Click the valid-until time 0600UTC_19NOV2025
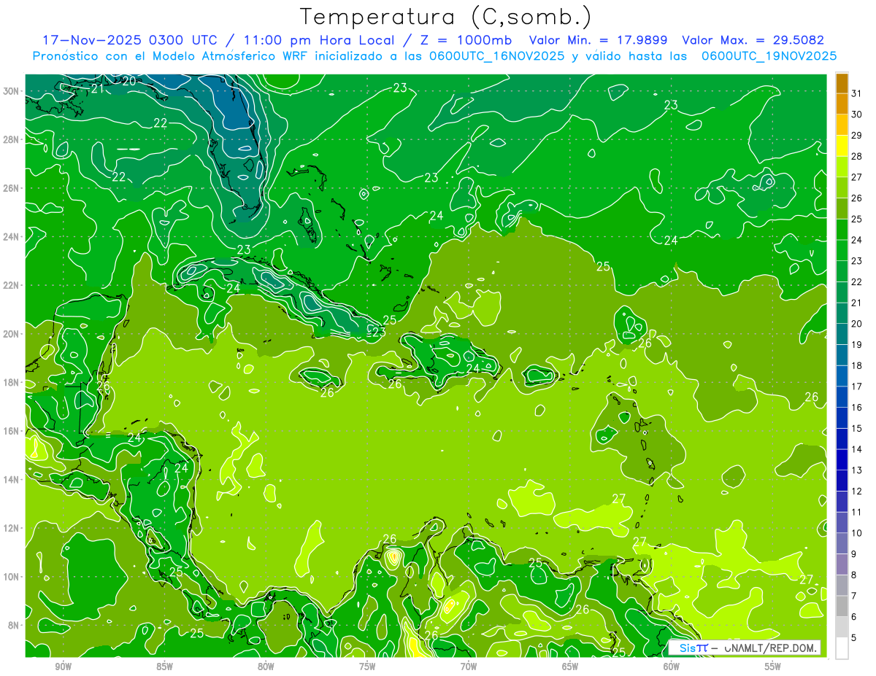 [x=769, y=56]
